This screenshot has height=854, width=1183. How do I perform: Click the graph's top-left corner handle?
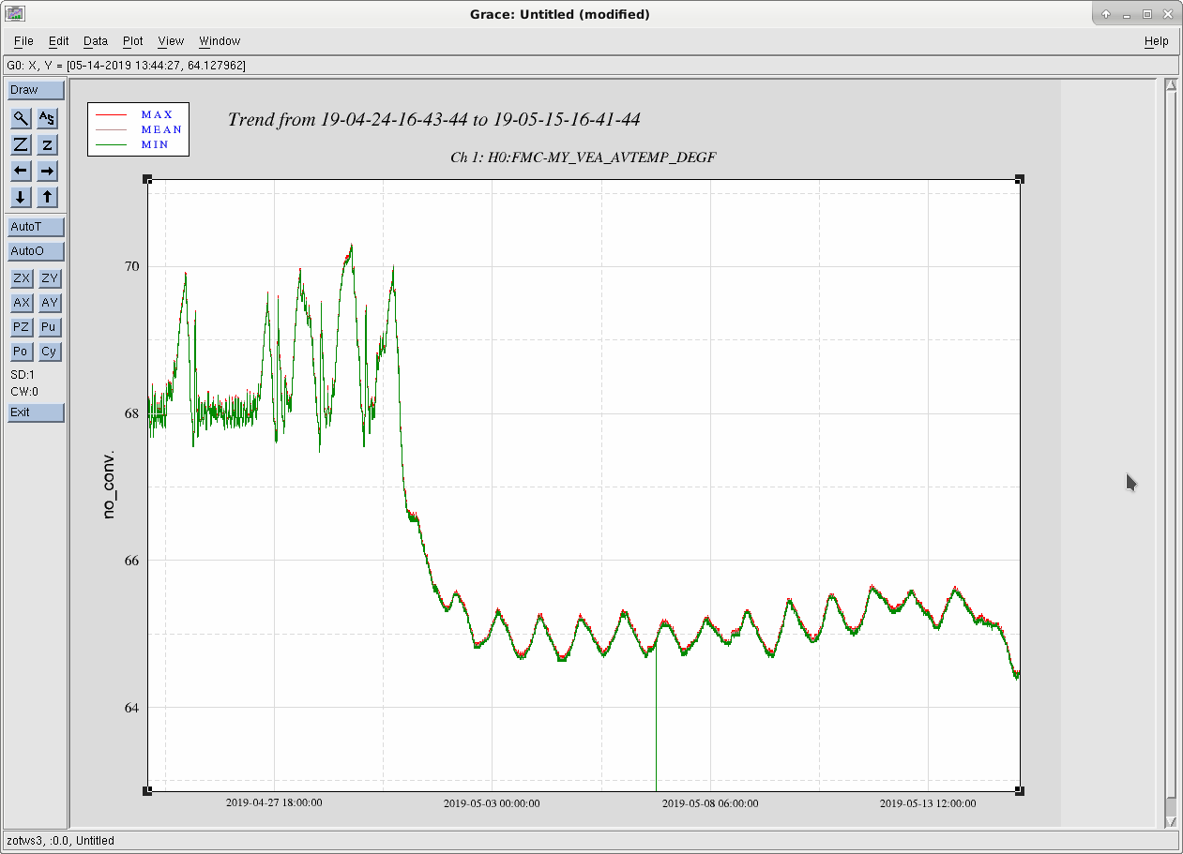pos(147,179)
